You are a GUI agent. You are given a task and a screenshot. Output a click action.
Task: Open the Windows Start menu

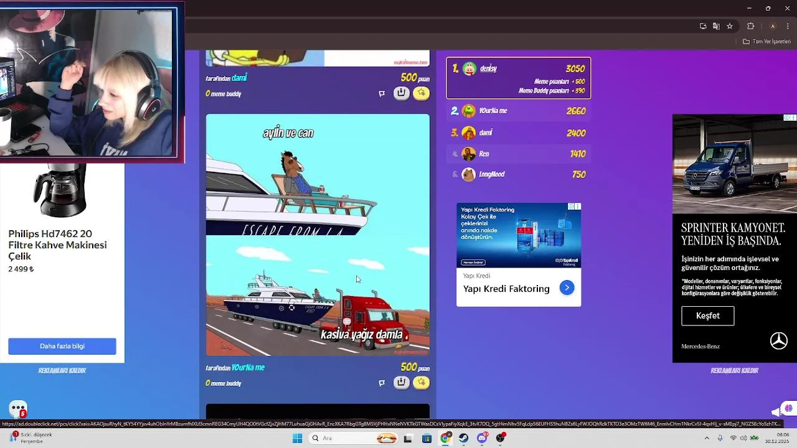click(x=297, y=438)
